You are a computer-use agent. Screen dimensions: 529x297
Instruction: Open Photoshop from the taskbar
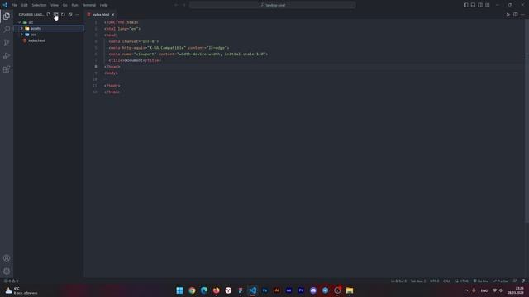click(x=264, y=290)
